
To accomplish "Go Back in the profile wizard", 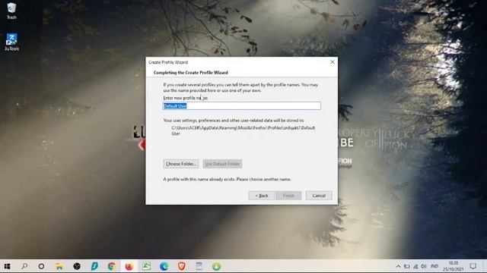I will (x=261, y=196).
